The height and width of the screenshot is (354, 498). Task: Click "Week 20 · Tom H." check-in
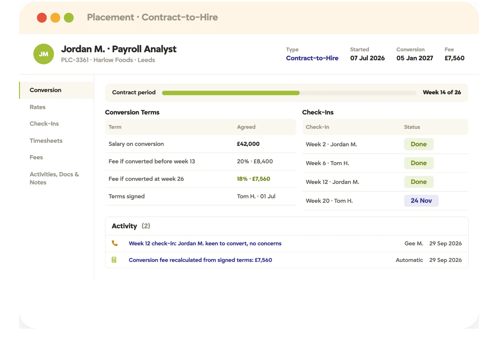tap(329, 201)
